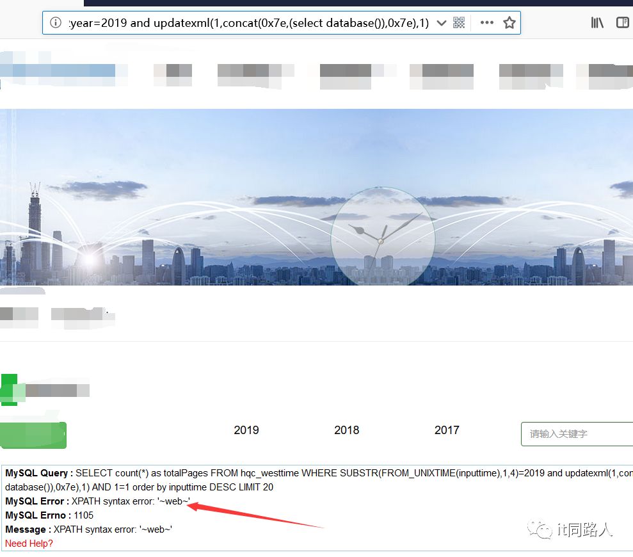Image resolution: width=633 pixels, height=557 pixels.
Task: Select the 2017 year tab
Action: tap(447, 430)
